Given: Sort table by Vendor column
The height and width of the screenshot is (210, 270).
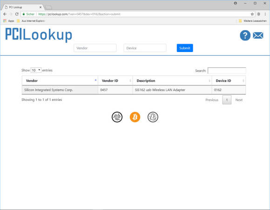Looking at the screenshot, I should click(60, 80).
